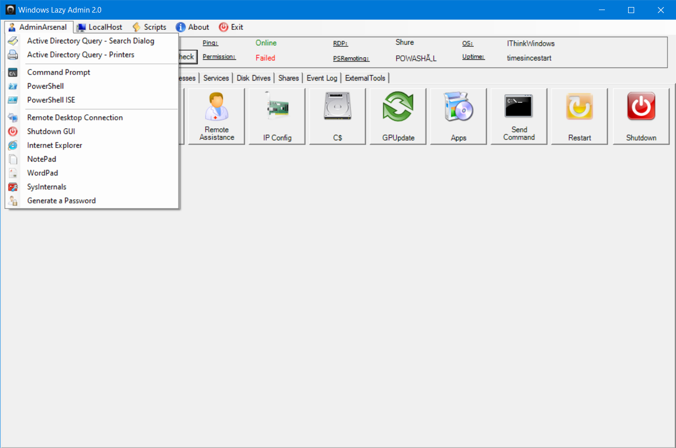Image resolution: width=676 pixels, height=448 pixels.
Task: Switch to the ExternalTools tab
Action: (x=365, y=78)
